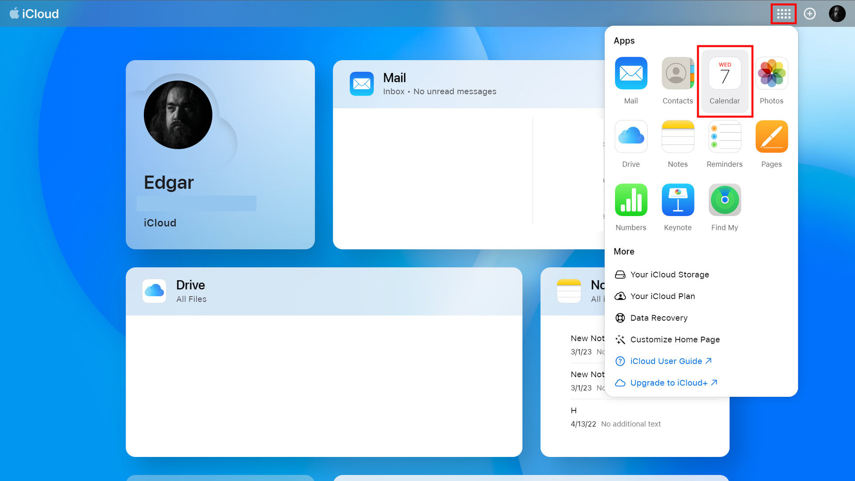Toggle the app launcher grid button
The width and height of the screenshot is (855, 481).
783,14
